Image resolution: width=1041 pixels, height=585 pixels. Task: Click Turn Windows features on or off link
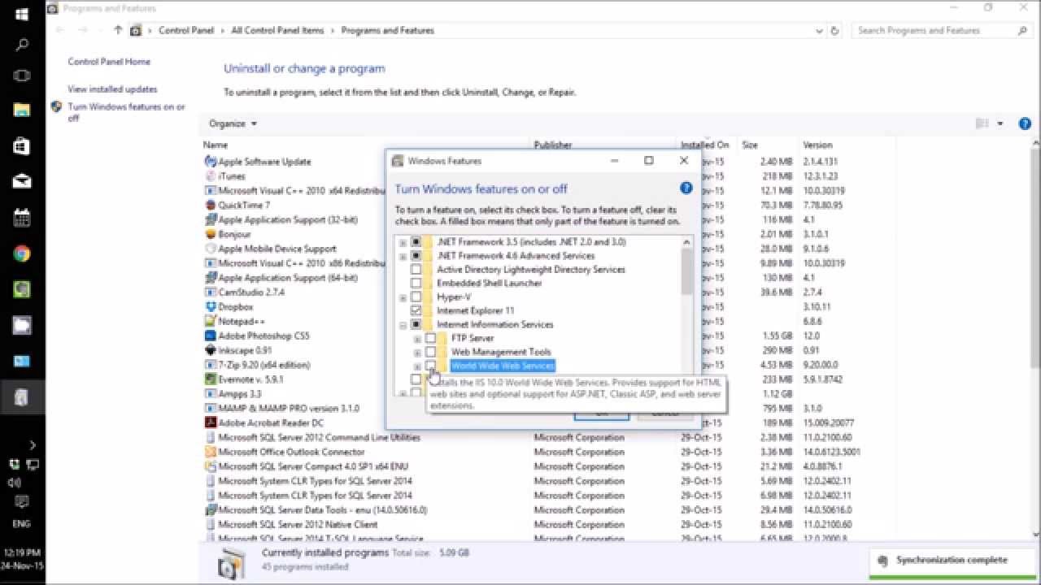[x=126, y=112]
